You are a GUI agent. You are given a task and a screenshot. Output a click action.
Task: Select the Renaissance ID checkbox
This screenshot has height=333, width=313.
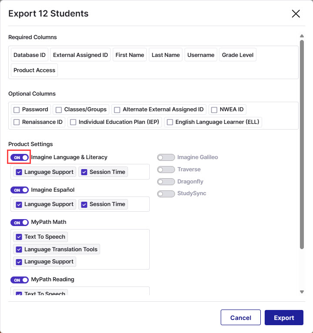tap(17, 122)
